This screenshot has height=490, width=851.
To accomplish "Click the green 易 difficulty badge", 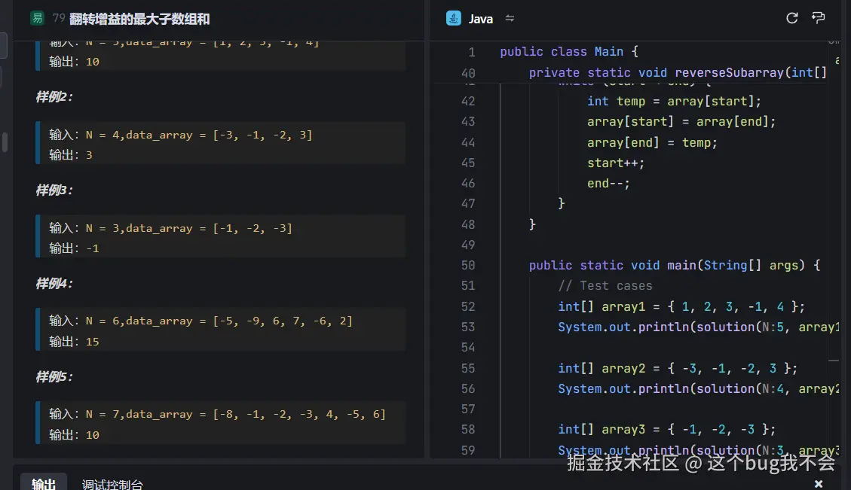I will (x=37, y=19).
